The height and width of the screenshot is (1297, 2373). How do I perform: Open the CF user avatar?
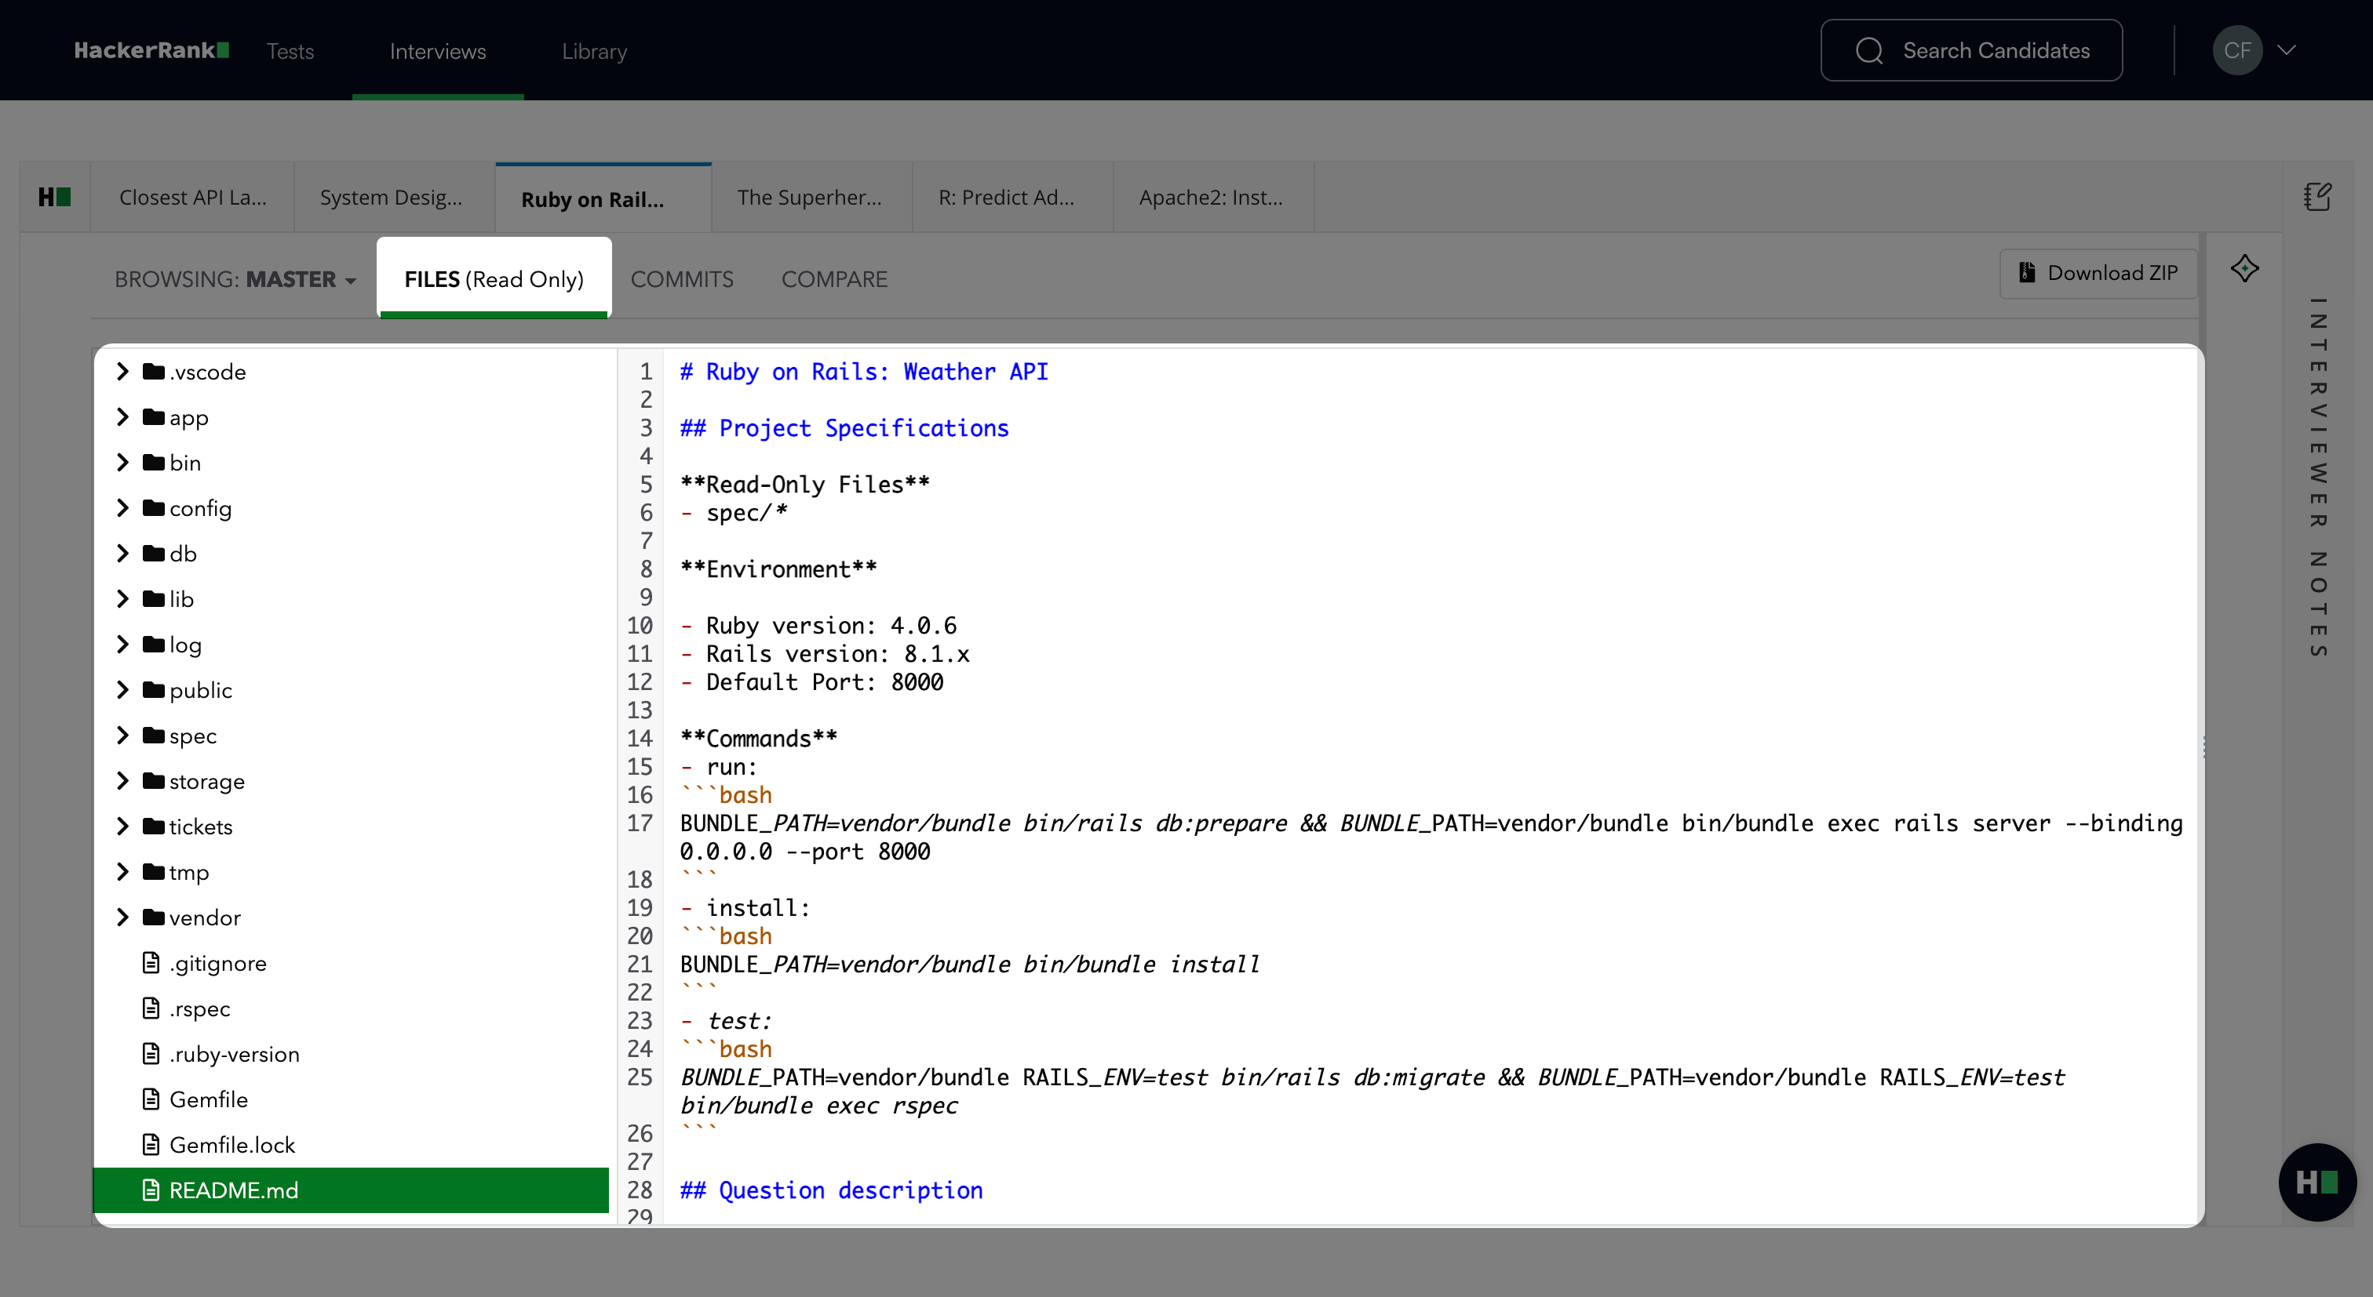coord(2236,51)
